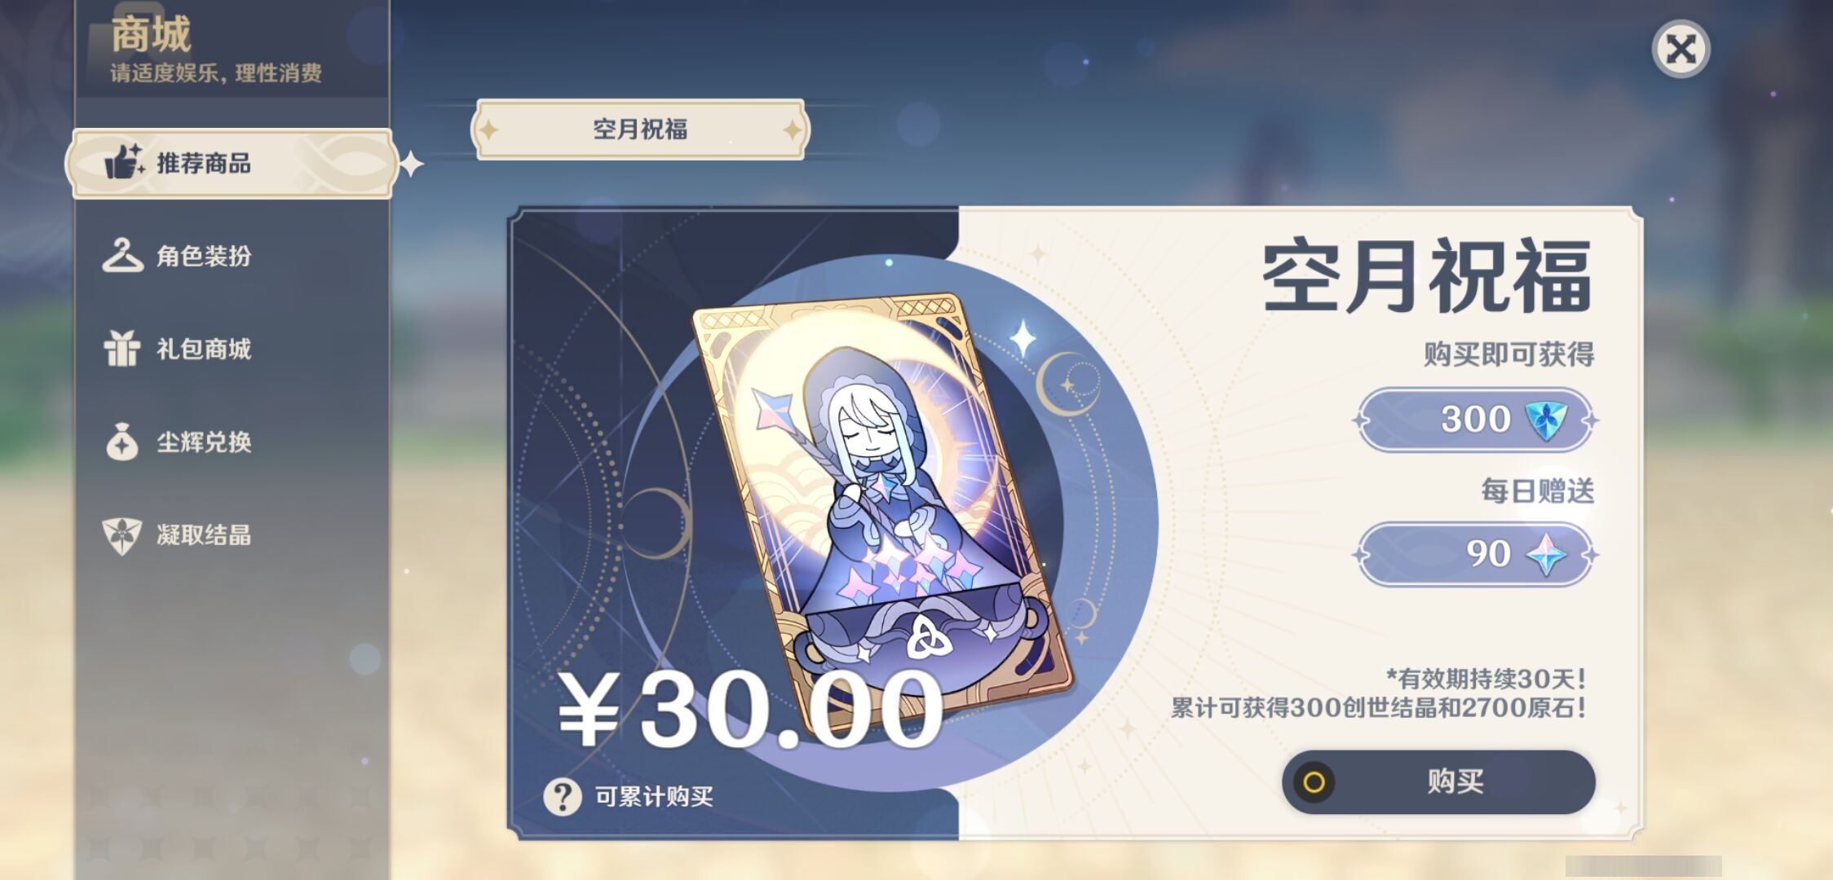Click the gift box icon 礼包商城
Viewport: 1833px width, 880px height.
click(122, 349)
